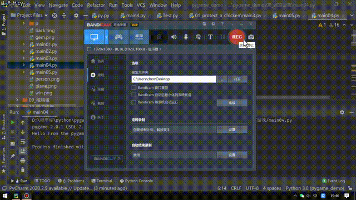Toggle Bandicam speaker sound icon
The image size is (356, 200).
174,37
